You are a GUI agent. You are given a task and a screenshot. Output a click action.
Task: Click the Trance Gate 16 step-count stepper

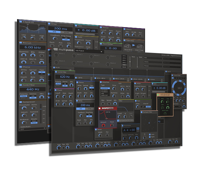pyautogui.click(x=180, y=88)
